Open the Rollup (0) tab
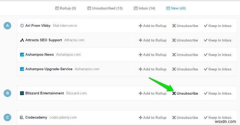This screenshot has height=125, width=240. (x=65, y=8)
